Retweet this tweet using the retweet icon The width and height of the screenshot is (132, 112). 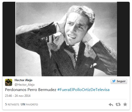pos(118,104)
